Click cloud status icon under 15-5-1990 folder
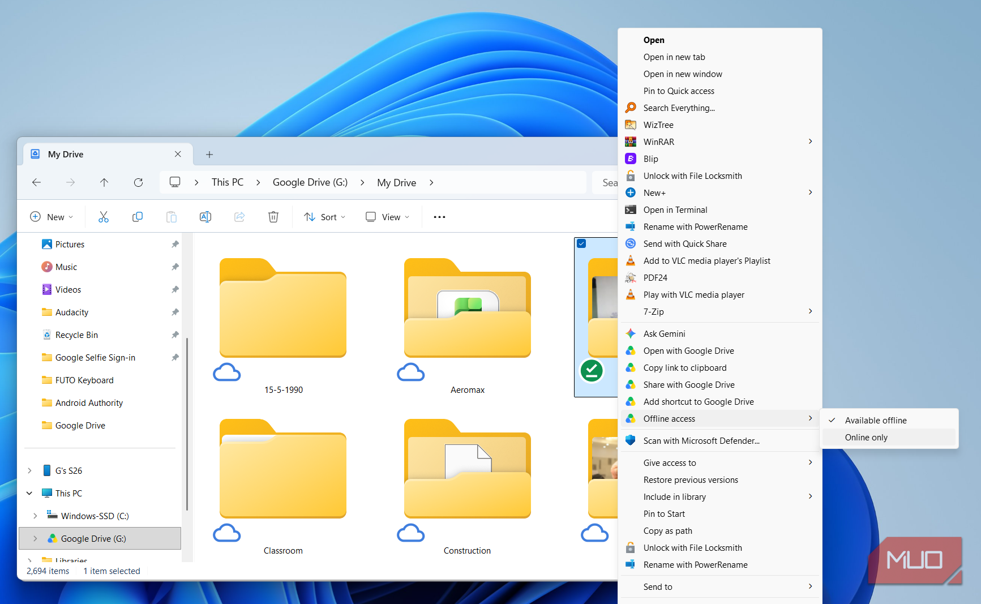The width and height of the screenshot is (981, 604). (227, 372)
